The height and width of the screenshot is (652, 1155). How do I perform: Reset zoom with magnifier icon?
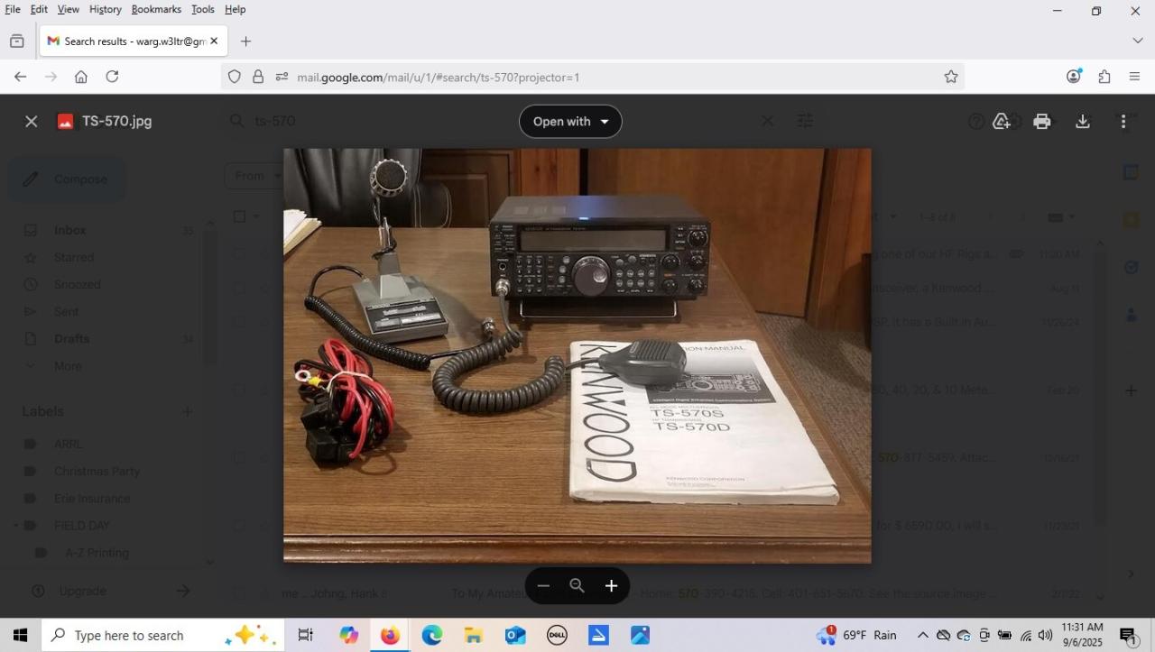pyautogui.click(x=577, y=586)
